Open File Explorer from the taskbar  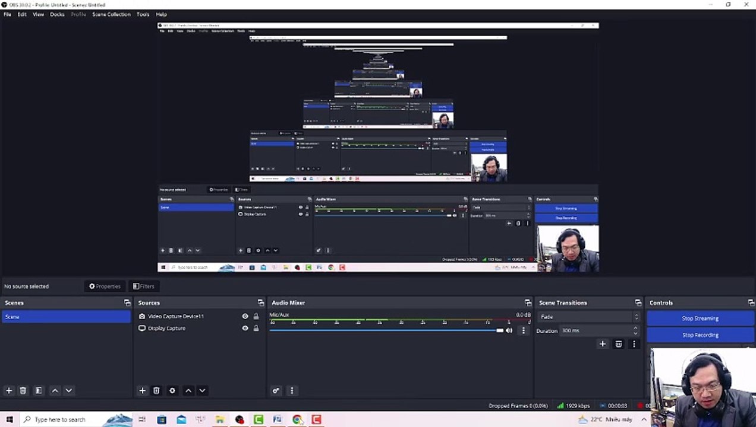(x=220, y=419)
